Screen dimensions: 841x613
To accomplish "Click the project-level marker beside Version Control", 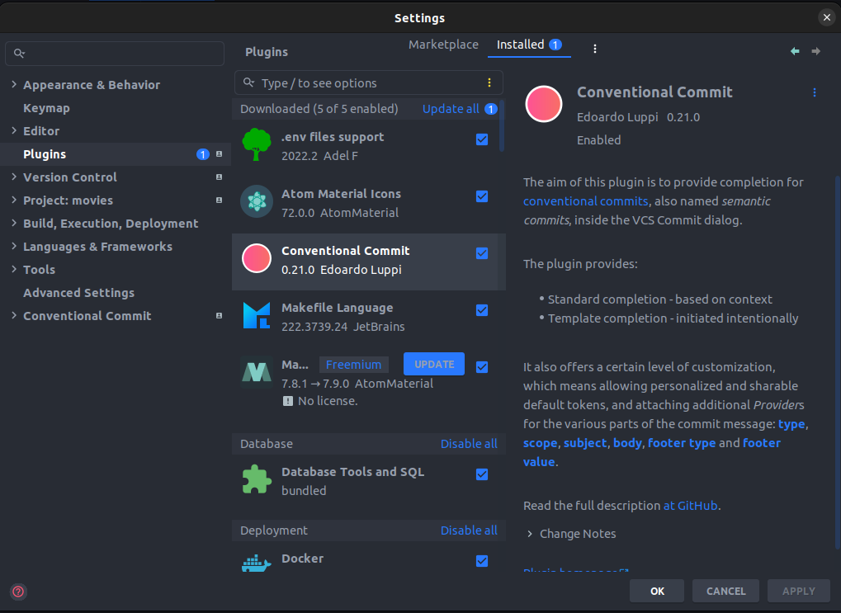I will click(219, 177).
